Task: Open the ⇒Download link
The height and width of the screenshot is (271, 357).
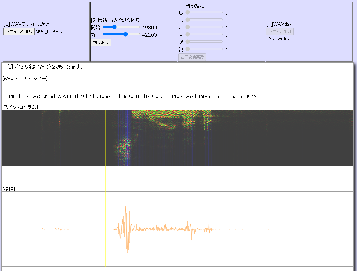Action: (x=280, y=39)
